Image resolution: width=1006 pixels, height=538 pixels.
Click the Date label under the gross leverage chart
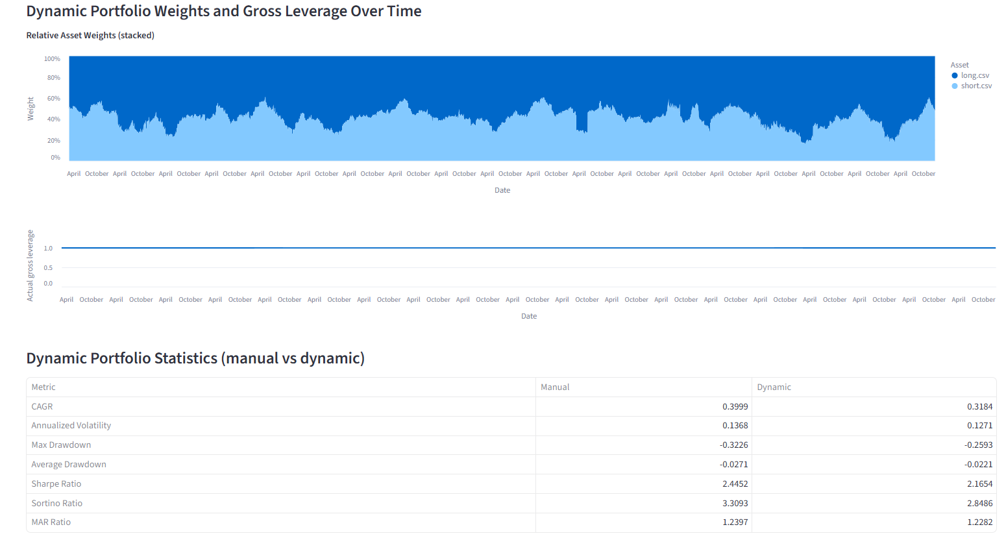point(529,316)
